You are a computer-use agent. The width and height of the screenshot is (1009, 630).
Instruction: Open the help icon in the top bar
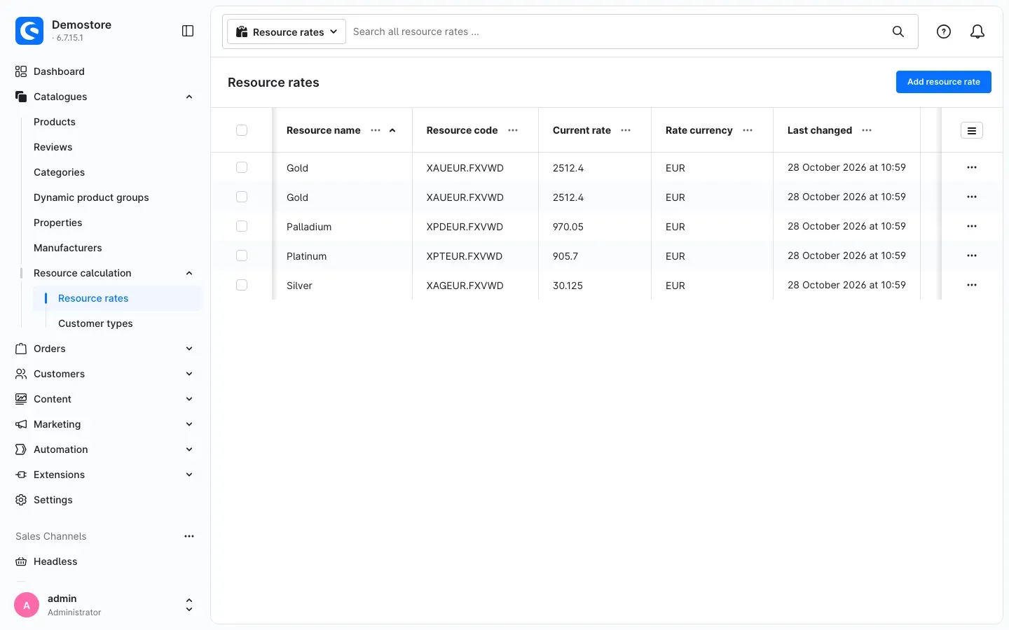944,31
